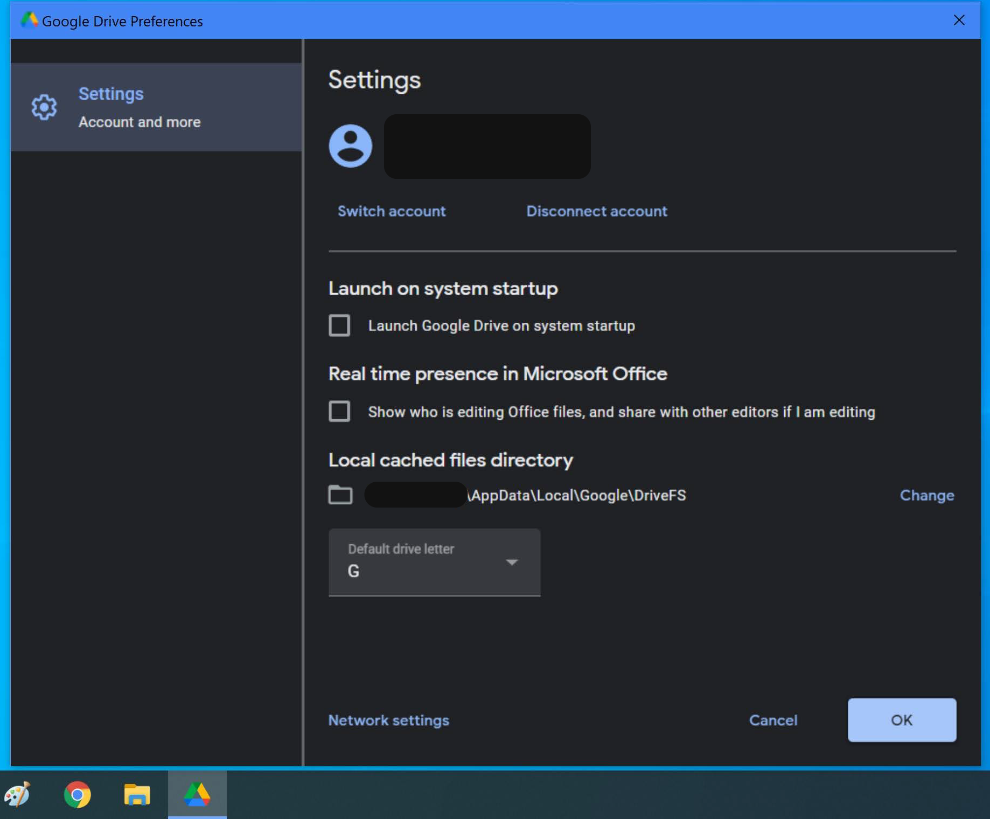Click the account avatar icon

click(350, 146)
